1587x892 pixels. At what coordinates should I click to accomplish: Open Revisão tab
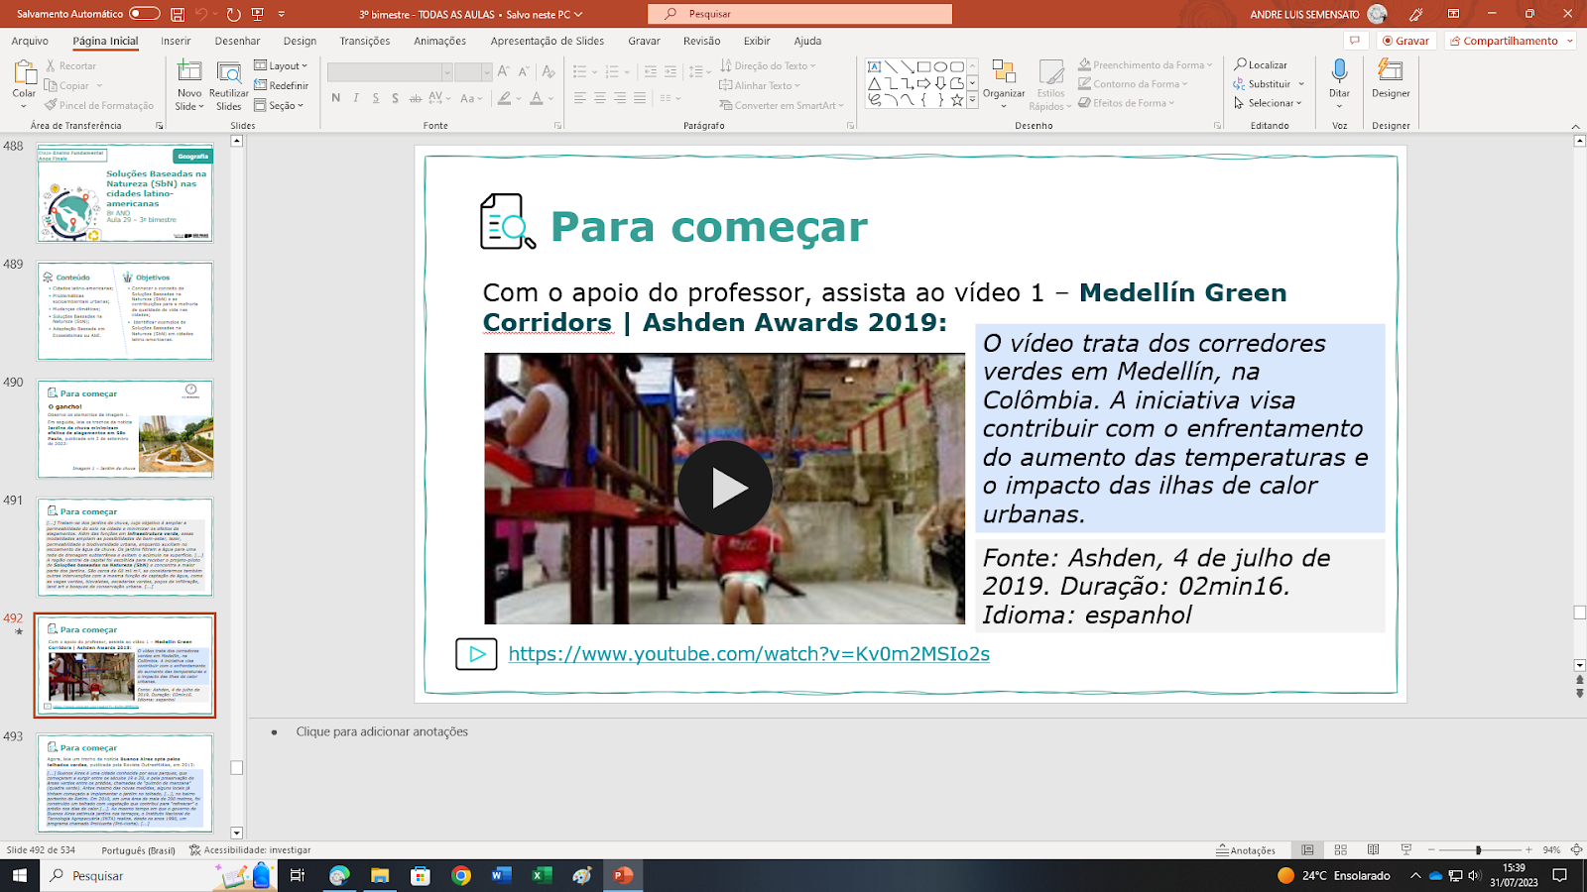tap(701, 41)
